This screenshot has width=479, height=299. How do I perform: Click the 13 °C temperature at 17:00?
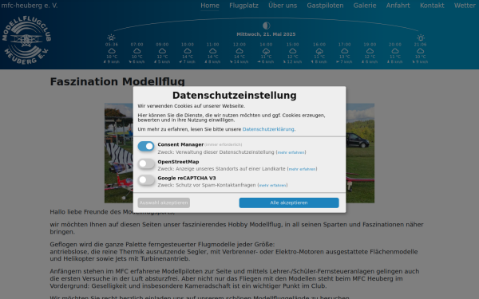click(x=345, y=57)
